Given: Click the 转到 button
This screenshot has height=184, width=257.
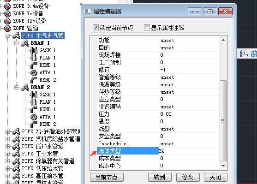Looking at the screenshot, I should [160, 177].
